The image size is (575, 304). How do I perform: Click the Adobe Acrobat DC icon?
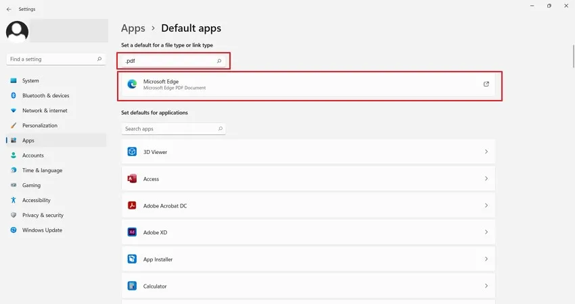click(x=133, y=205)
